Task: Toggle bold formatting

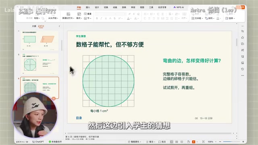Action: pyautogui.click(x=97, y=19)
